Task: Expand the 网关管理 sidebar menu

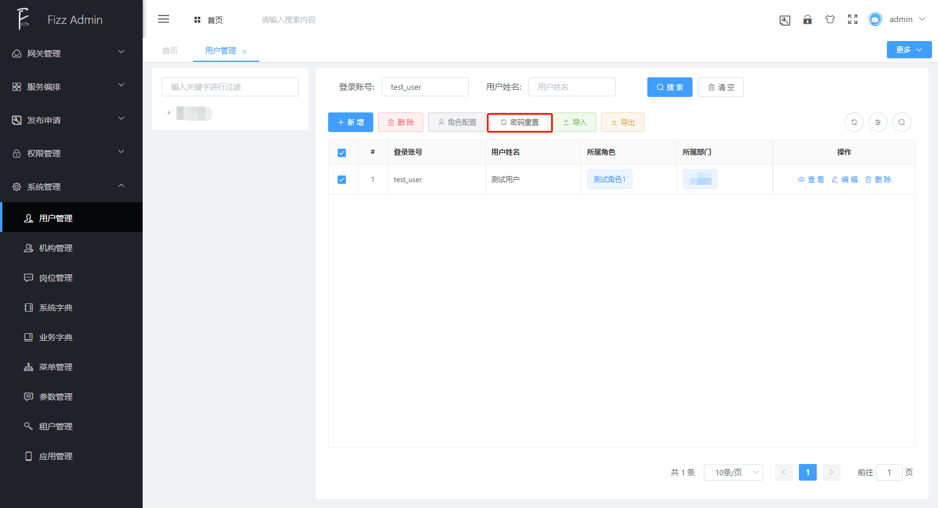Action: [x=71, y=54]
